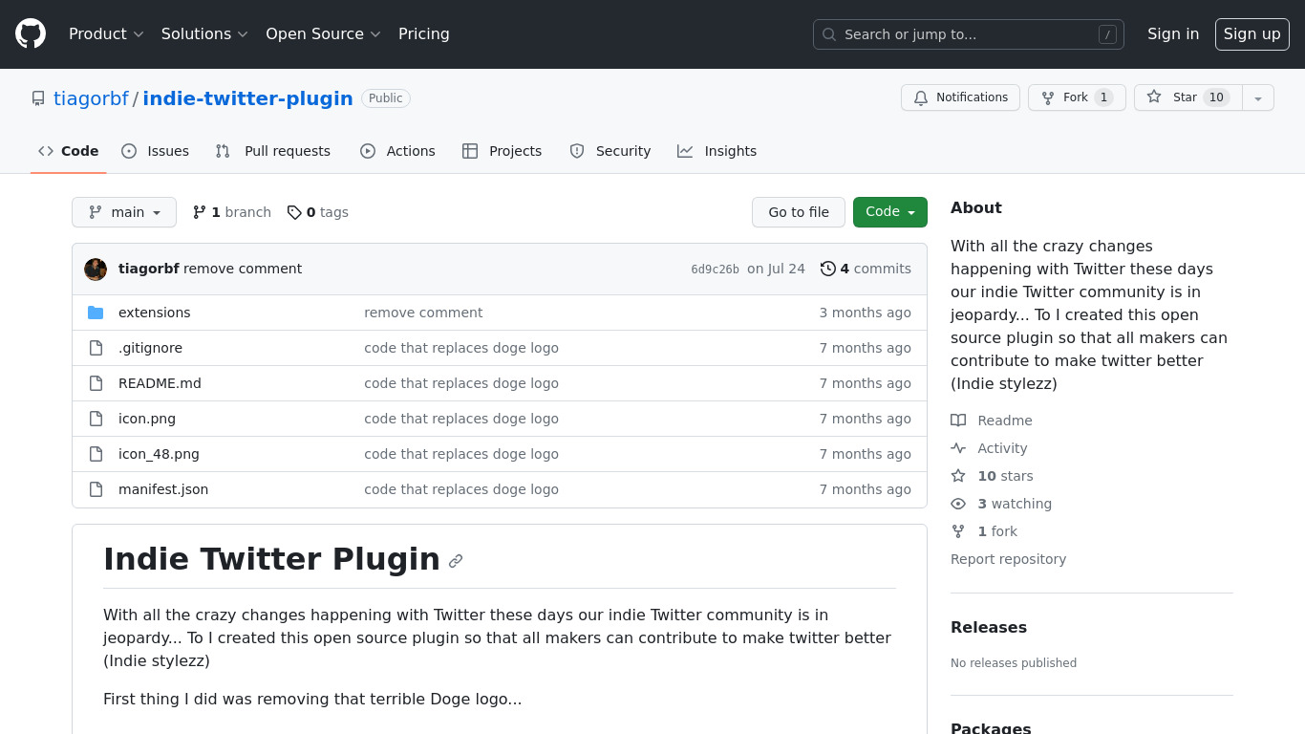Click the GitHub Octocat logo
This screenshot has width=1305, height=734.
[31, 33]
